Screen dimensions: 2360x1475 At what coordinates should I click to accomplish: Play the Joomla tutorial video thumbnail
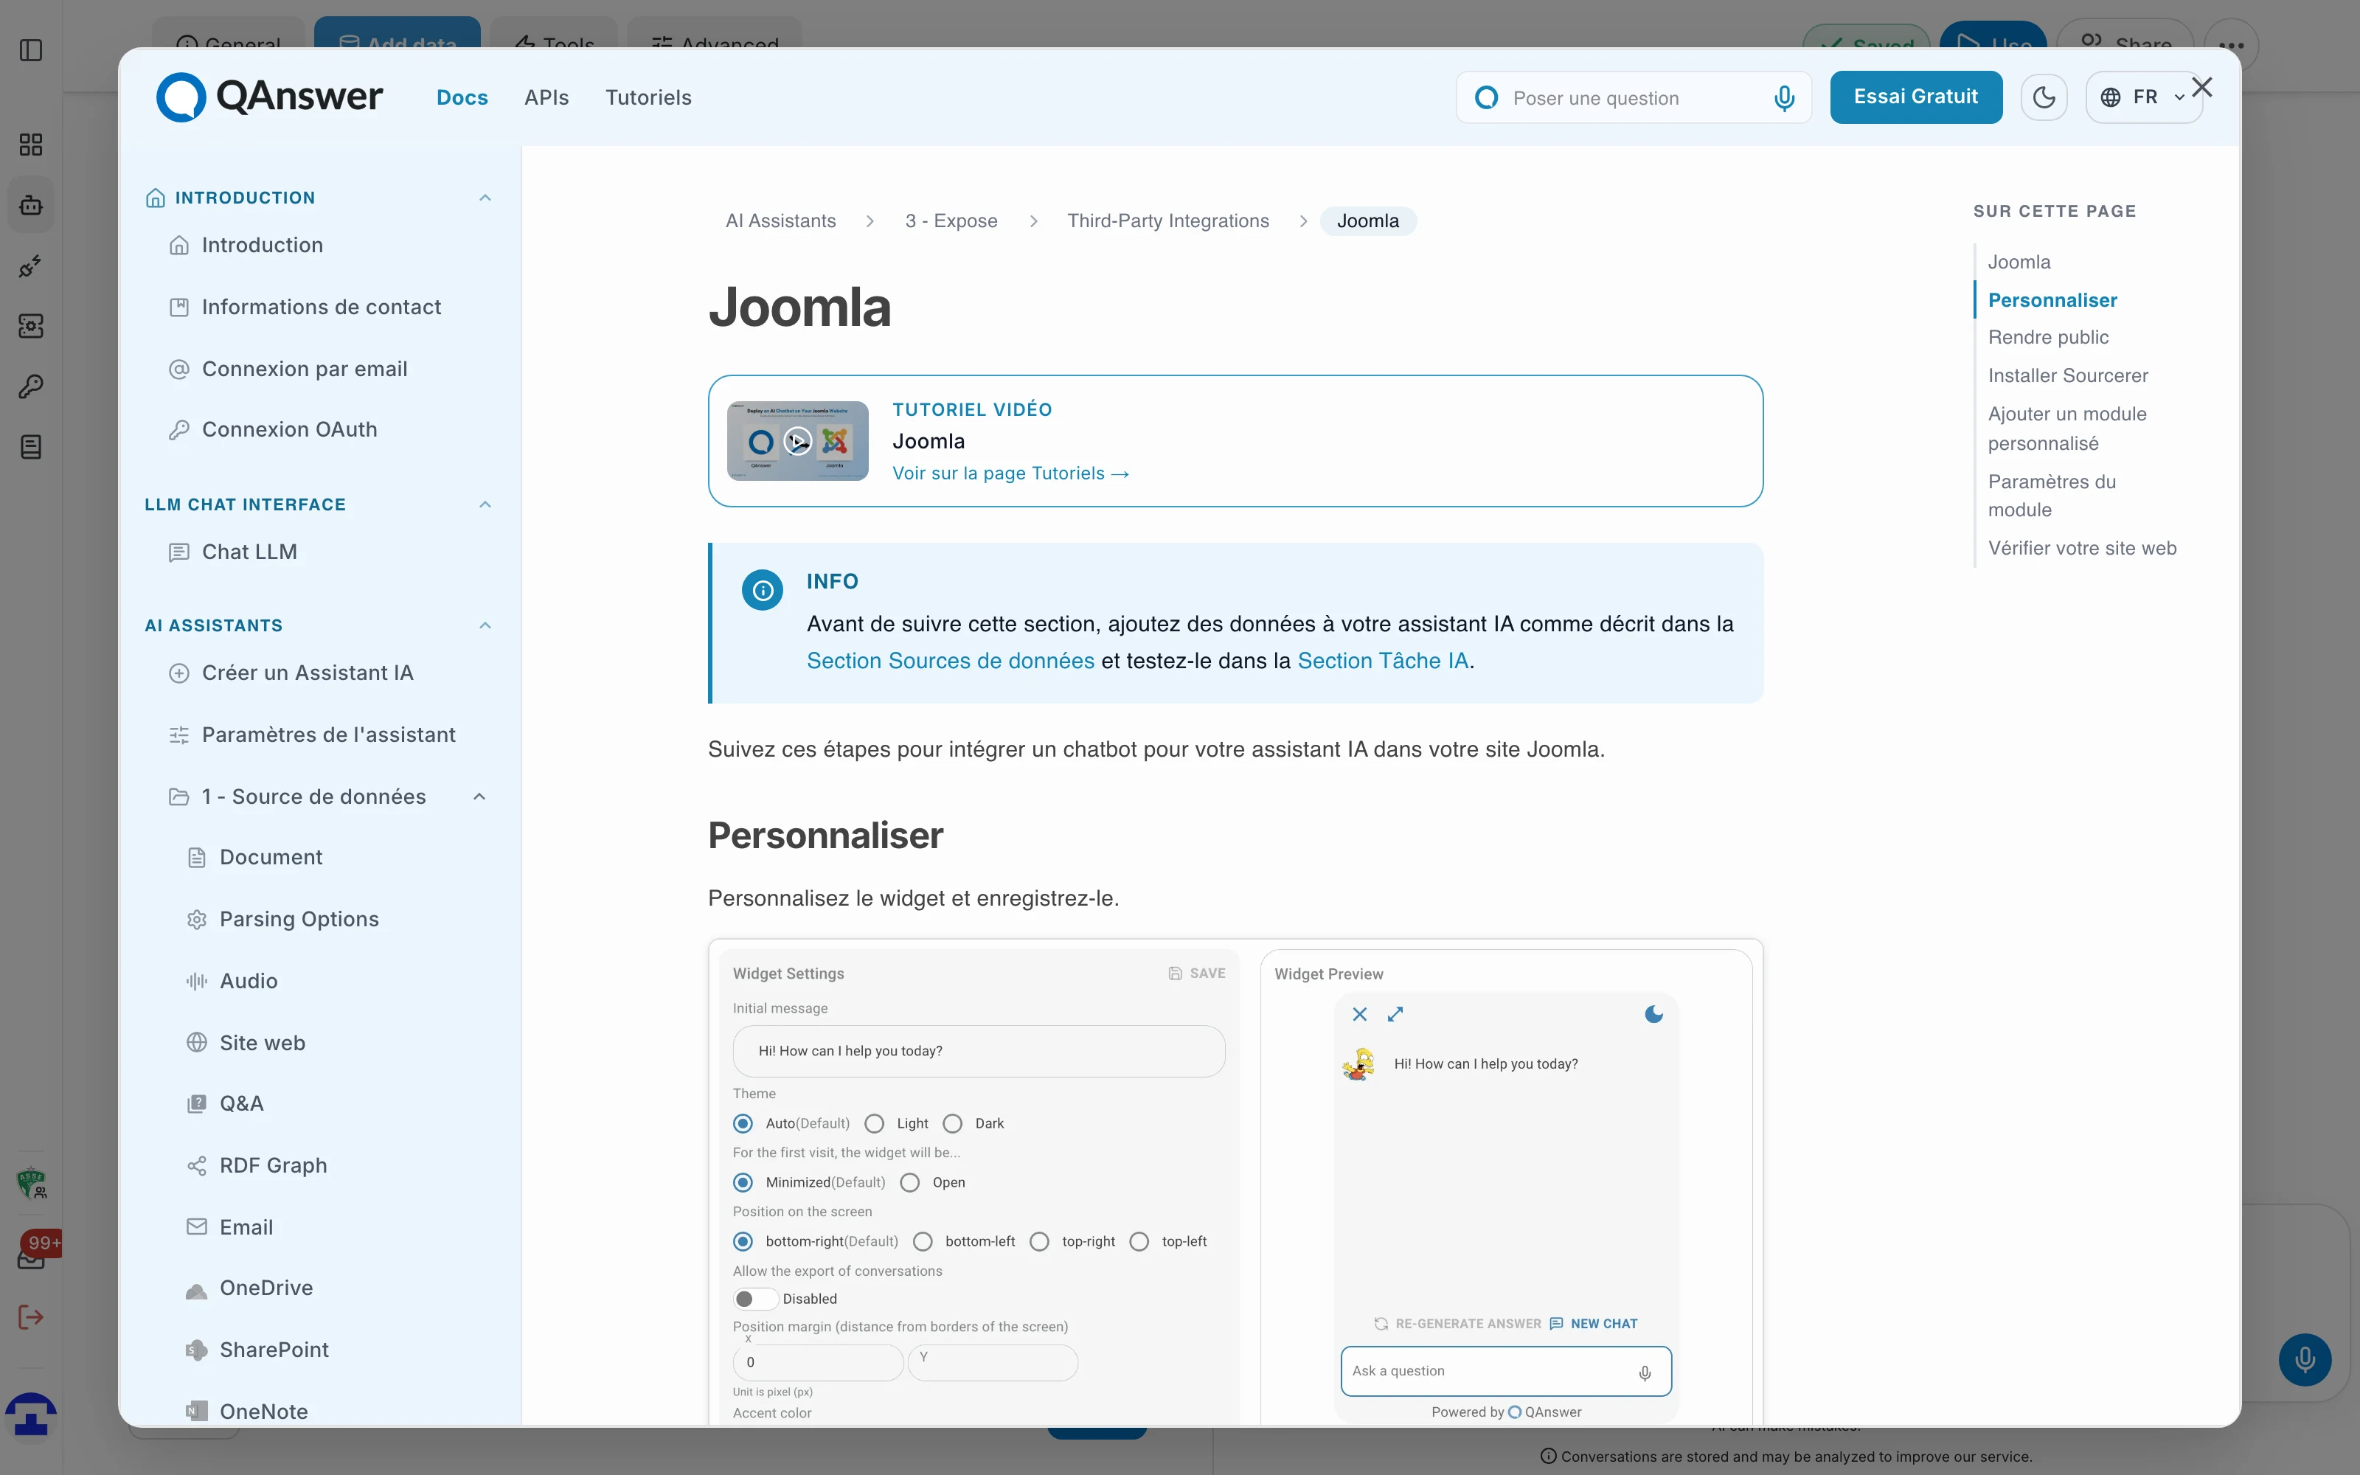click(x=798, y=441)
